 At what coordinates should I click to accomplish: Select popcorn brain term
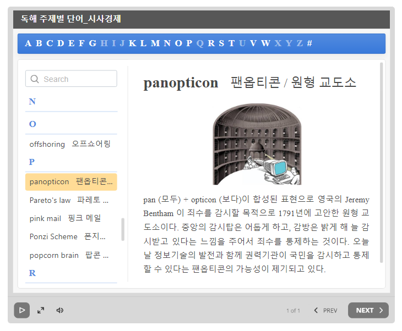coord(69,255)
